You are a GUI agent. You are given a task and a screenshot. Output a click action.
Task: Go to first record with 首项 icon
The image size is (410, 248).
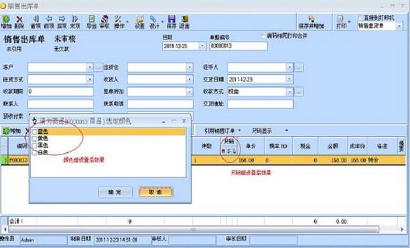click(x=36, y=22)
